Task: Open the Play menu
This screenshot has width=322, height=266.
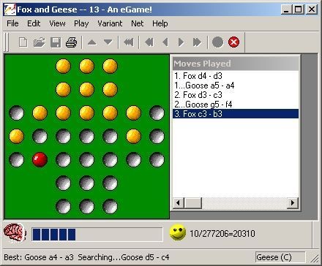Action: click(81, 23)
